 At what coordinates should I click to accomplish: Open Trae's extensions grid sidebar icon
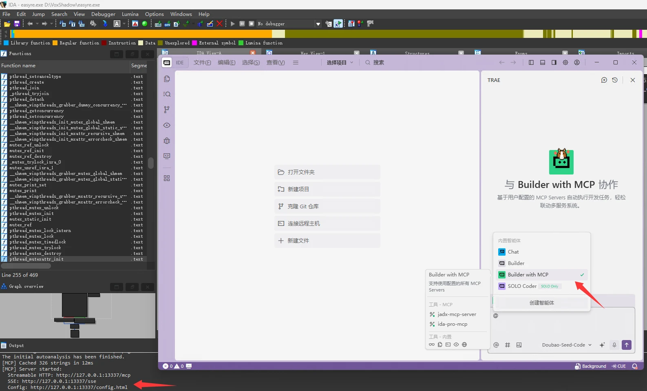click(x=167, y=178)
